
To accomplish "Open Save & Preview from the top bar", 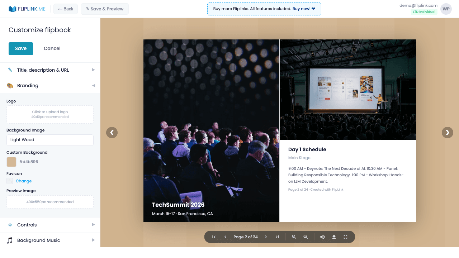I will [x=104, y=9].
